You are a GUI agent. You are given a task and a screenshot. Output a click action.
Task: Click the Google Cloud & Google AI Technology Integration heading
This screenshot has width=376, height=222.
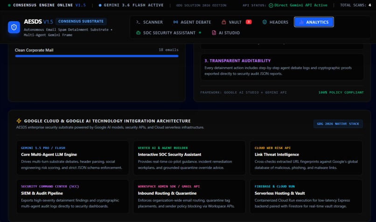coord(107,121)
